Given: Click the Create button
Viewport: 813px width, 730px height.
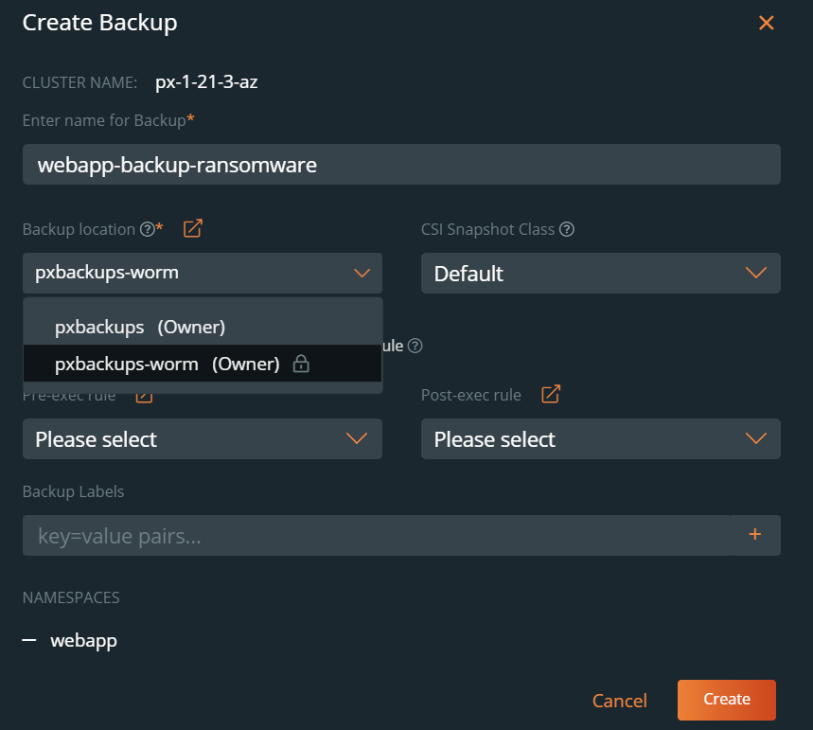Looking at the screenshot, I should [x=726, y=700].
